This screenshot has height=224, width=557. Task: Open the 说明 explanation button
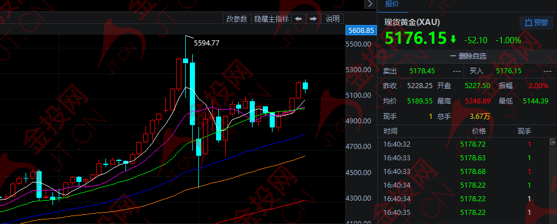(x=332, y=19)
